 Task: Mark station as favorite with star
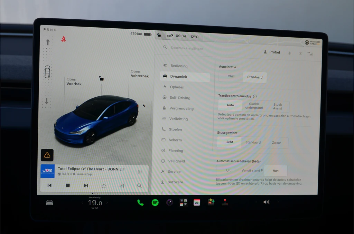pyautogui.click(x=104, y=186)
